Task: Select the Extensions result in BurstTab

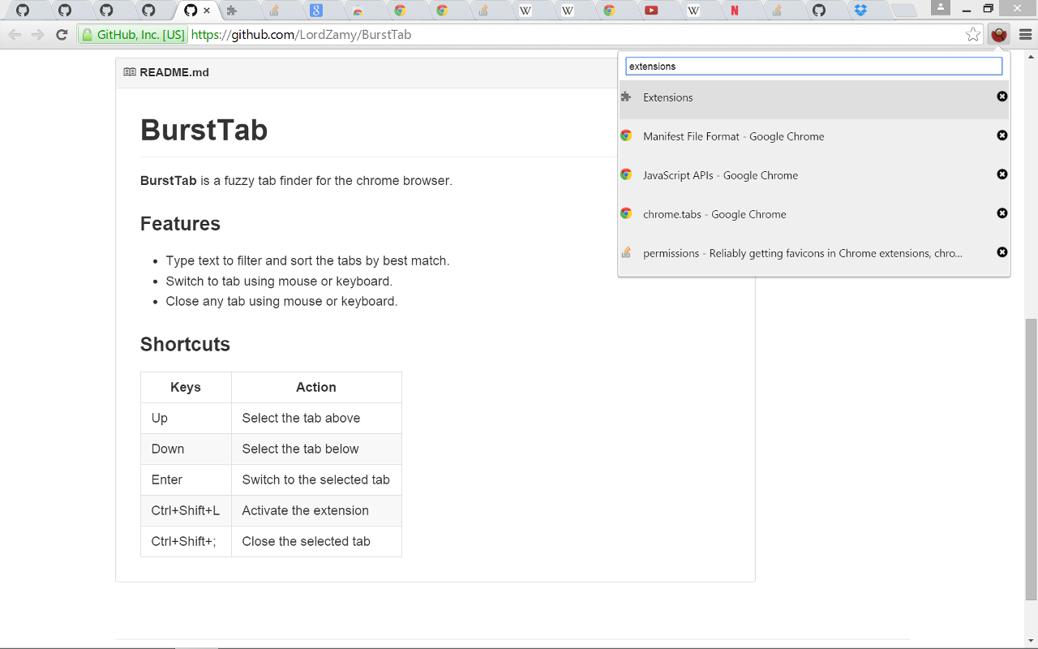Action: click(x=814, y=97)
